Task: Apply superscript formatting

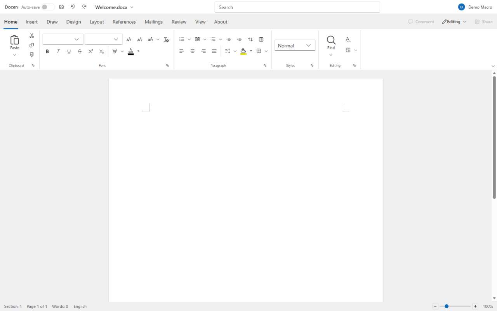Action: click(x=90, y=51)
